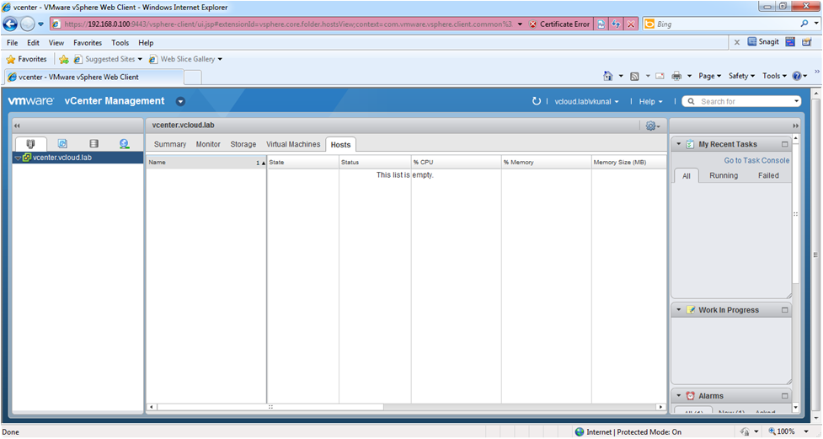The height and width of the screenshot is (439, 823).
Task: Open the vSphere Help dropdown
Action: click(650, 101)
